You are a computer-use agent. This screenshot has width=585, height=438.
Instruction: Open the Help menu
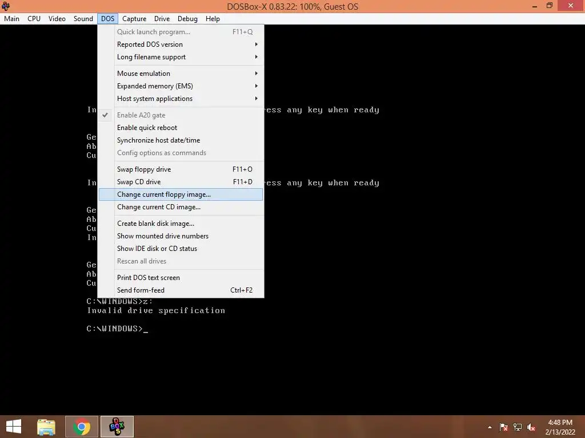pos(213,19)
